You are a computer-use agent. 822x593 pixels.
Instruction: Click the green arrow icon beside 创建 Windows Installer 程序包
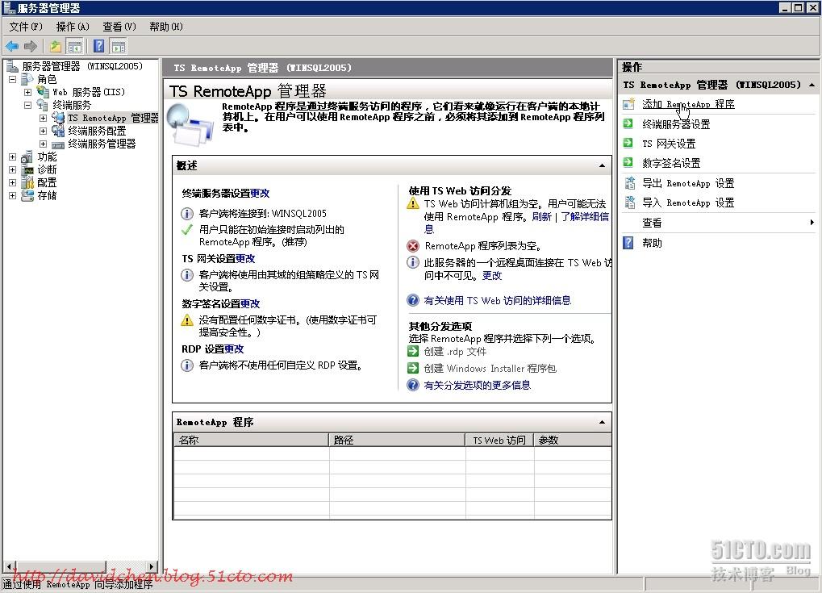(x=413, y=368)
